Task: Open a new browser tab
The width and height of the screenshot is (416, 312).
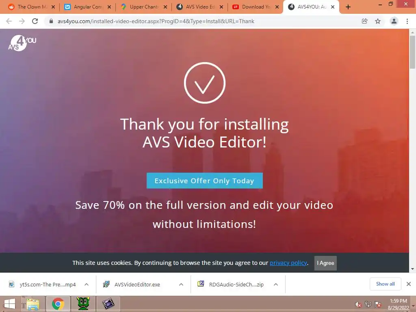Action: (x=348, y=7)
